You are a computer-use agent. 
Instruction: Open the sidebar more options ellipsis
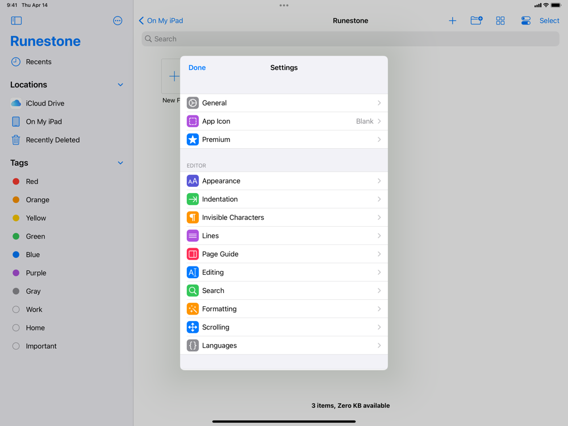pyautogui.click(x=118, y=20)
